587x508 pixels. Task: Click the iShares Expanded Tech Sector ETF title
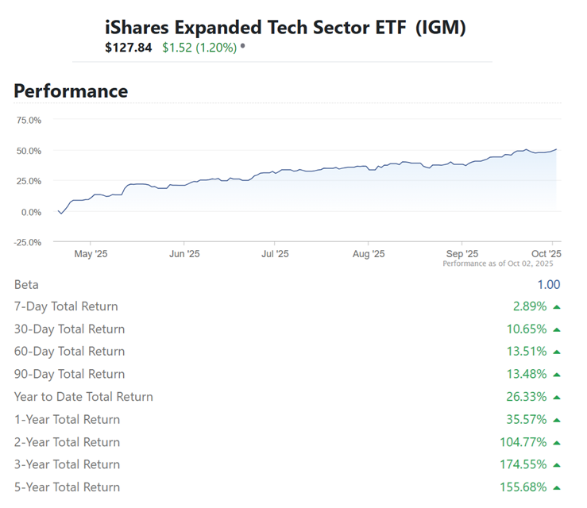click(x=285, y=28)
